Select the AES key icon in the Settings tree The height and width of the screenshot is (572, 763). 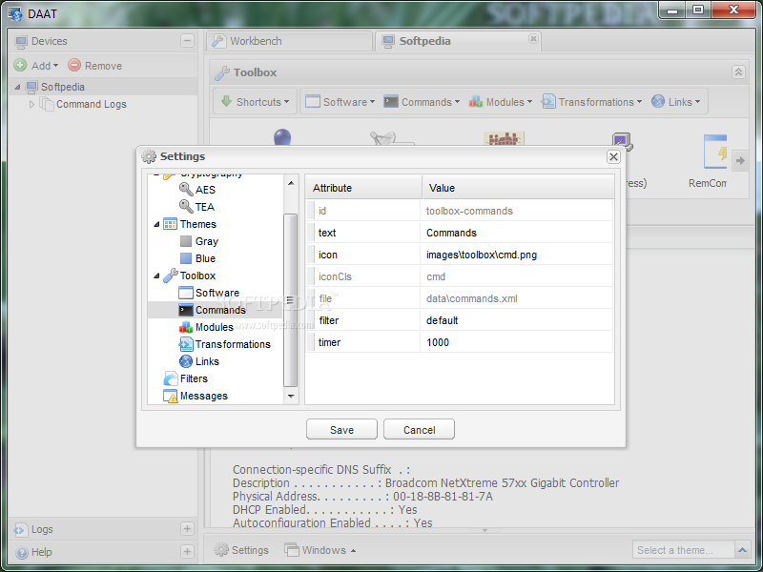tap(186, 189)
